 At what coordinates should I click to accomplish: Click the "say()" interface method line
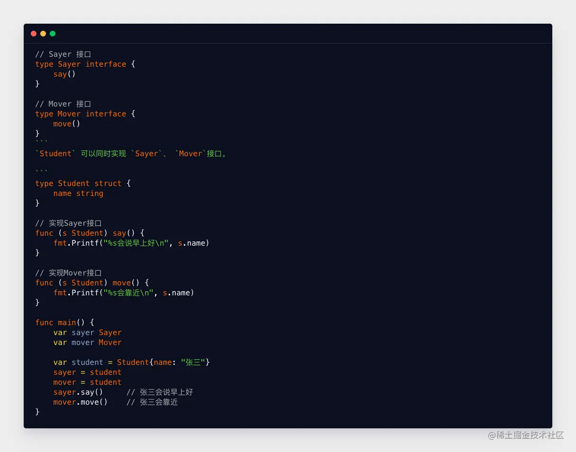pos(64,74)
